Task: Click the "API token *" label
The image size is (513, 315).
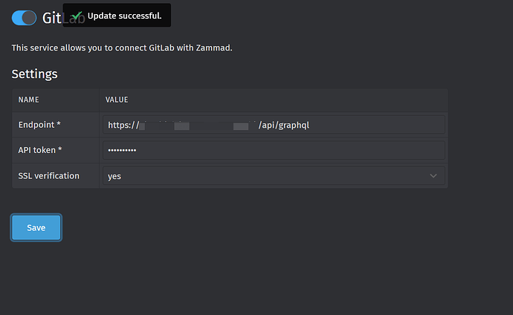Action: click(x=40, y=151)
